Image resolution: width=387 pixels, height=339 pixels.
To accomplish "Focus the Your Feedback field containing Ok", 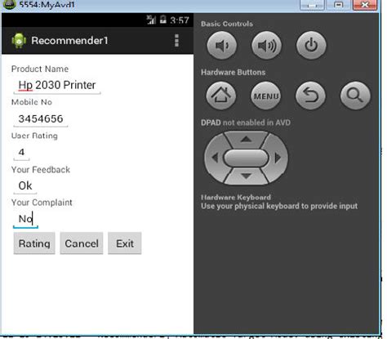I will pos(25,186).
